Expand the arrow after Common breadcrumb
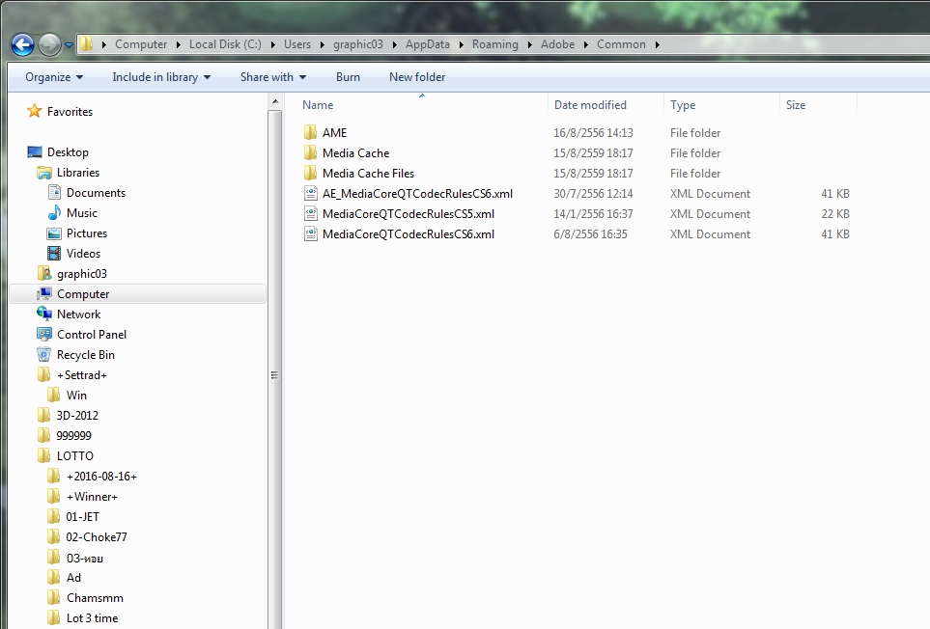930x629 pixels. click(x=657, y=44)
